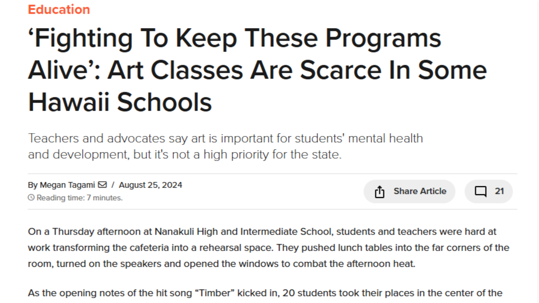Screen dimensions: 539x303
Task: Open the 21 comments count
Action: [499, 191]
